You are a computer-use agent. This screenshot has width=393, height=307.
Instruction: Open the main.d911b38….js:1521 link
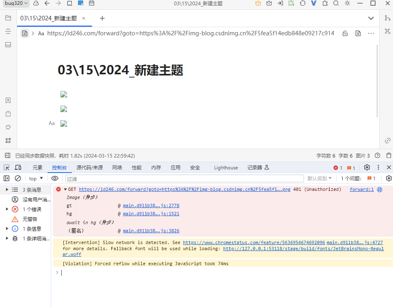click(x=151, y=214)
